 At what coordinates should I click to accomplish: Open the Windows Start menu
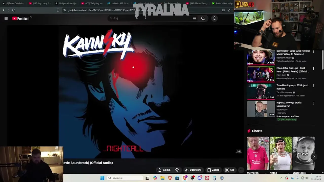point(102,178)
